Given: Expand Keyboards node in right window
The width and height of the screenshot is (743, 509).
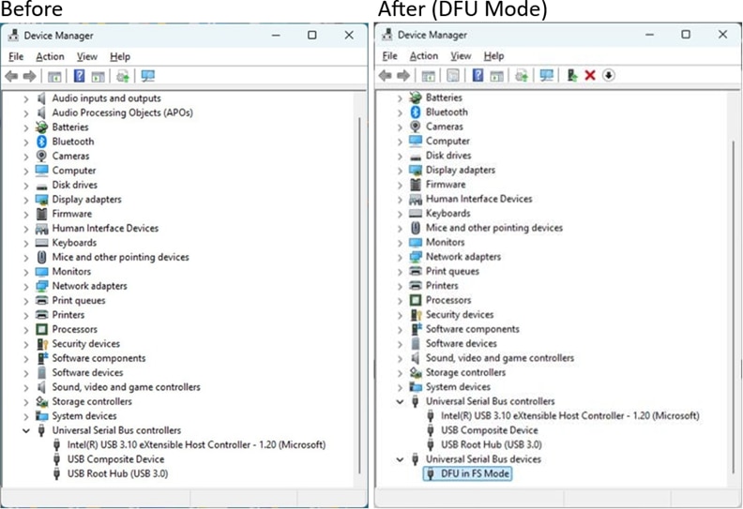Looking at the screenshot, I should pyautogui.click(x=400, y=214).
